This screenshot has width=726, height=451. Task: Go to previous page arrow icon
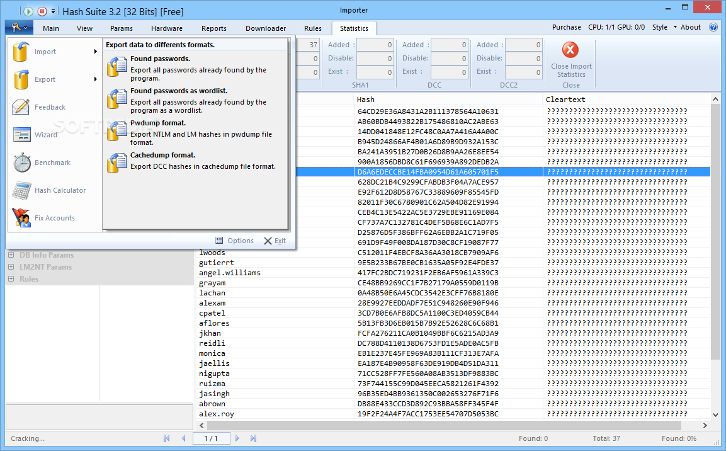click(183, 438)
